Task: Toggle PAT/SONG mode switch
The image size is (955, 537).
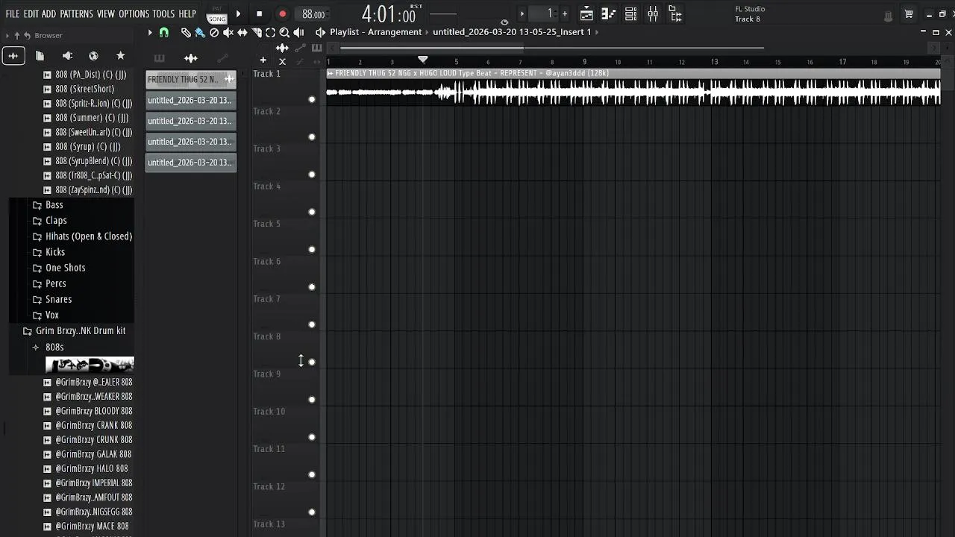Action: tap(217, 14)
